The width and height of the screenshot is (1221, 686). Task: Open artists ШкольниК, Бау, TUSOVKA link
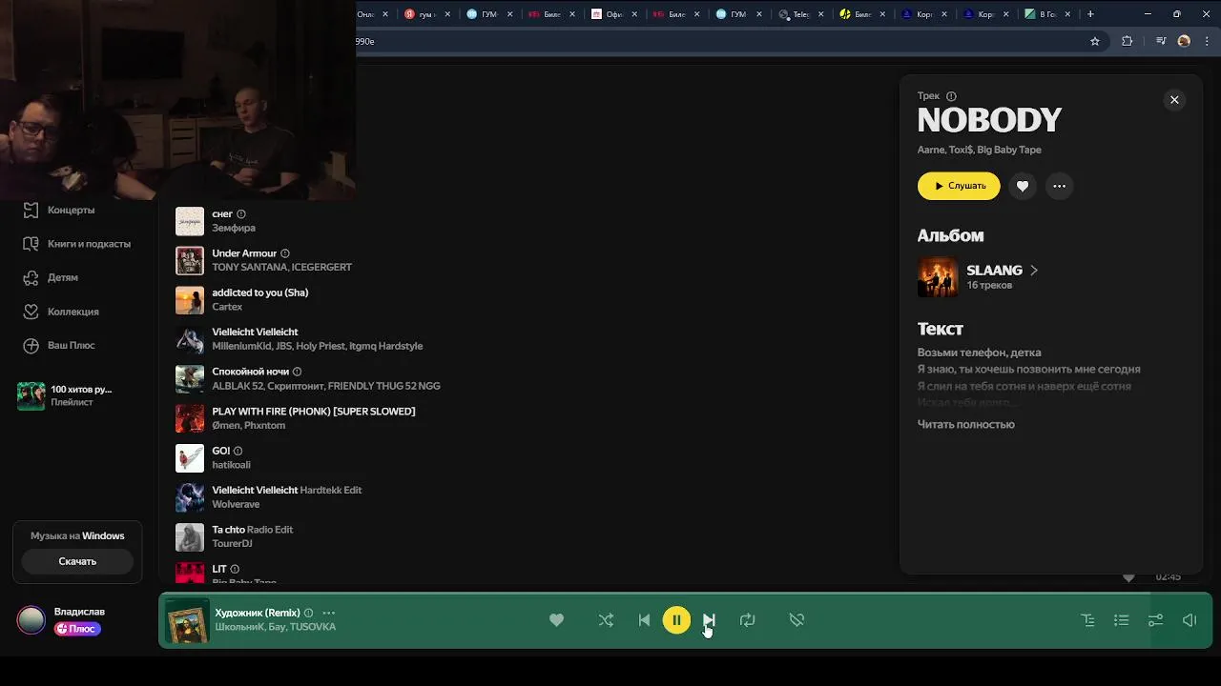pyautogui.click(x=275, y=627)
